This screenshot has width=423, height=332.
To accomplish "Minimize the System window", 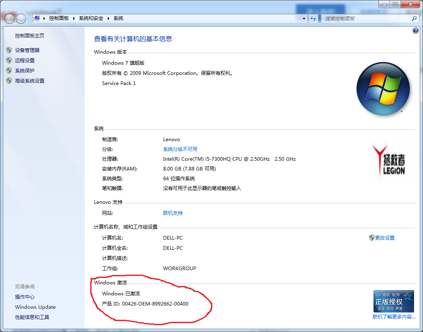I will pos(384,4).
